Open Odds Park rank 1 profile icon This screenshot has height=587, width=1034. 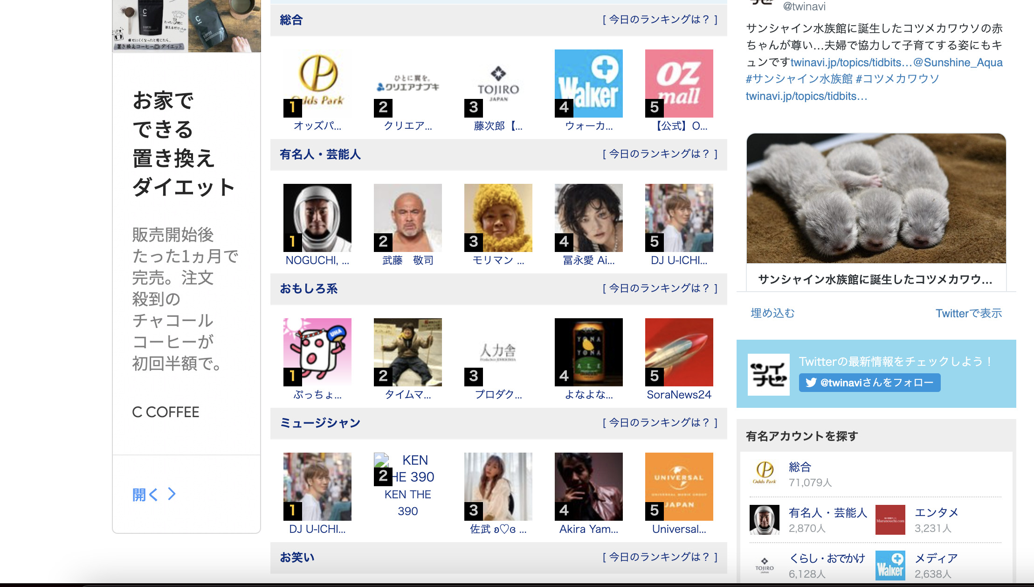317,83
